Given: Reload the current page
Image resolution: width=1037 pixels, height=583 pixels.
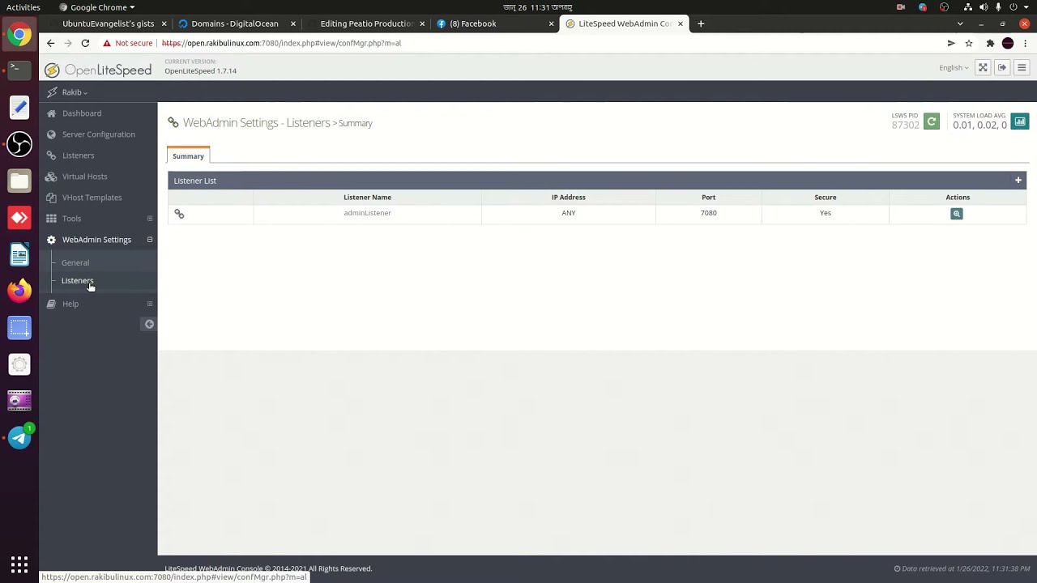Looking at the screenshot, I should (85, 43).
